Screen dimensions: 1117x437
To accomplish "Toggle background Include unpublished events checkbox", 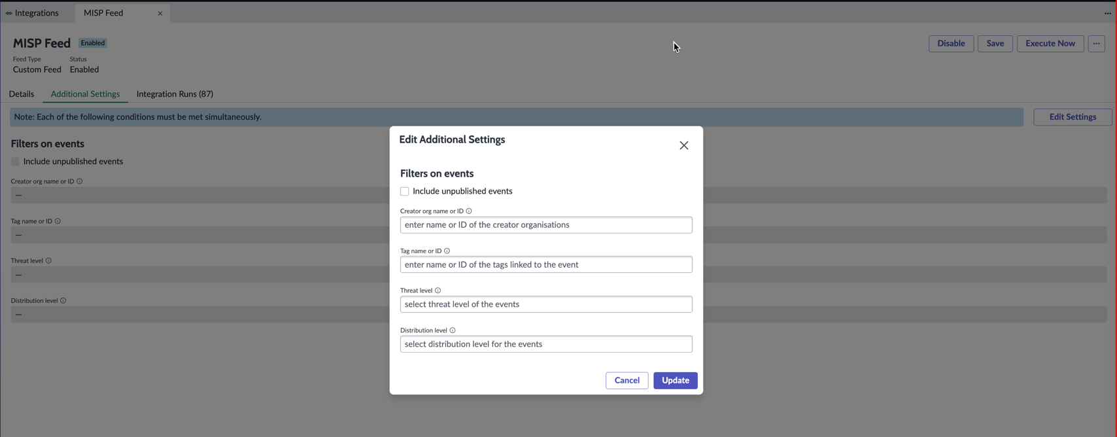I will pyautogui.click(x=15, y=162).
